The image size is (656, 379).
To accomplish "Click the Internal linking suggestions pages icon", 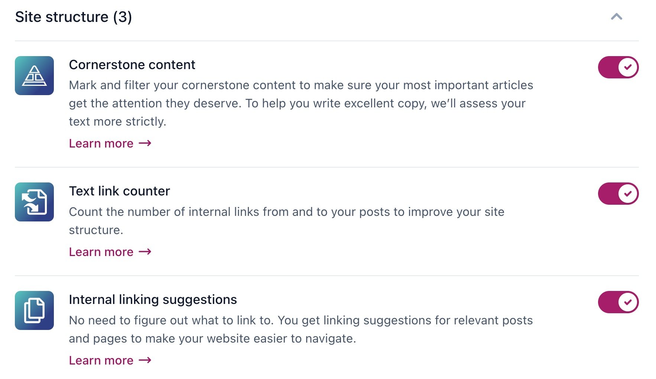I will (x=34, y=310).
